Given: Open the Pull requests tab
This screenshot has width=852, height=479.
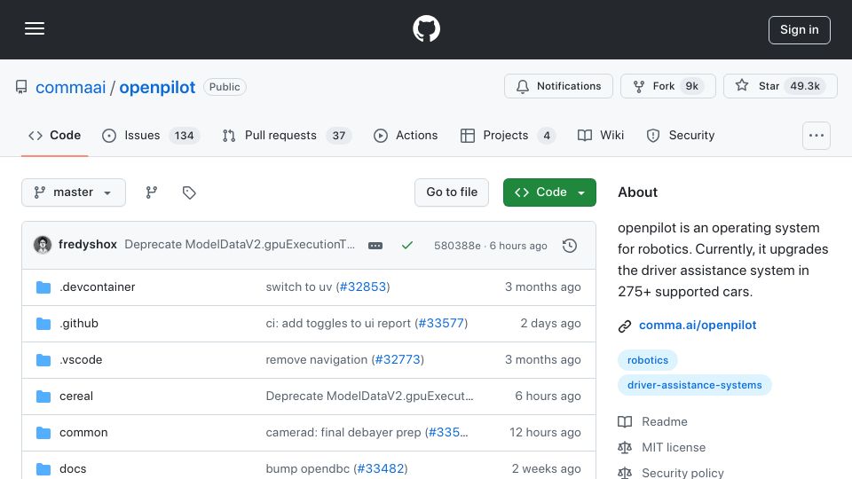Looking at the screenshot, I should 287,135.
